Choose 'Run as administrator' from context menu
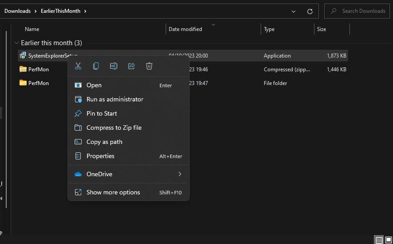 click(115, 99)
